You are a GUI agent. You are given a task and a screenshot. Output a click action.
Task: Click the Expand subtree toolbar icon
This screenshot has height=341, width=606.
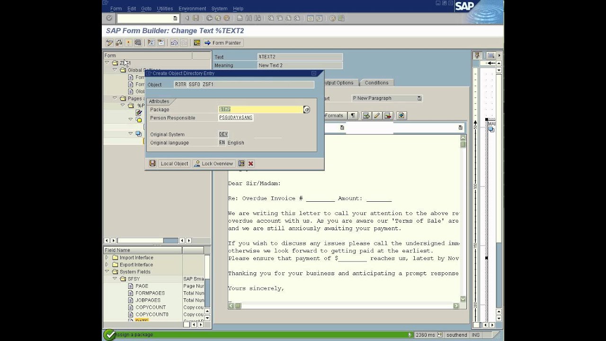coord(151,43)
